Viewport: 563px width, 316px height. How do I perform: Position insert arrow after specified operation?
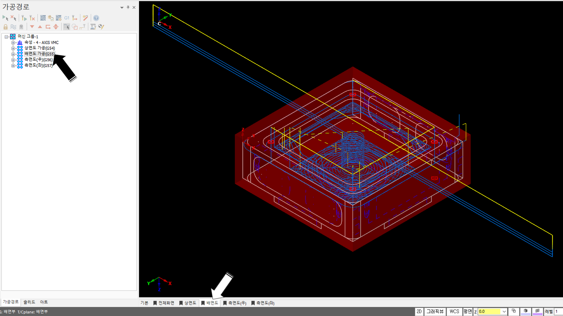click(48, 27)
